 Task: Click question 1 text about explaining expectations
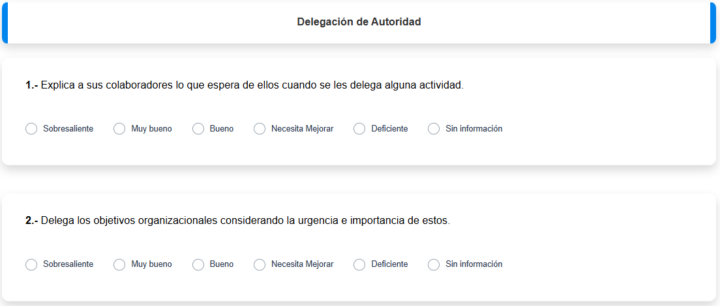click(x=245, y=85)
